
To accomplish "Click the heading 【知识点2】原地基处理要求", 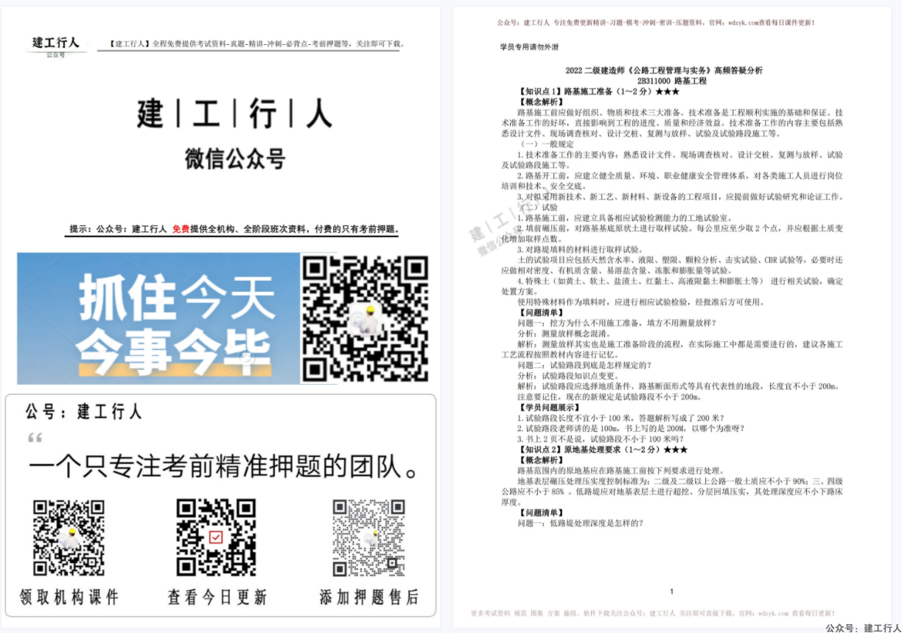I will point(603,450).
